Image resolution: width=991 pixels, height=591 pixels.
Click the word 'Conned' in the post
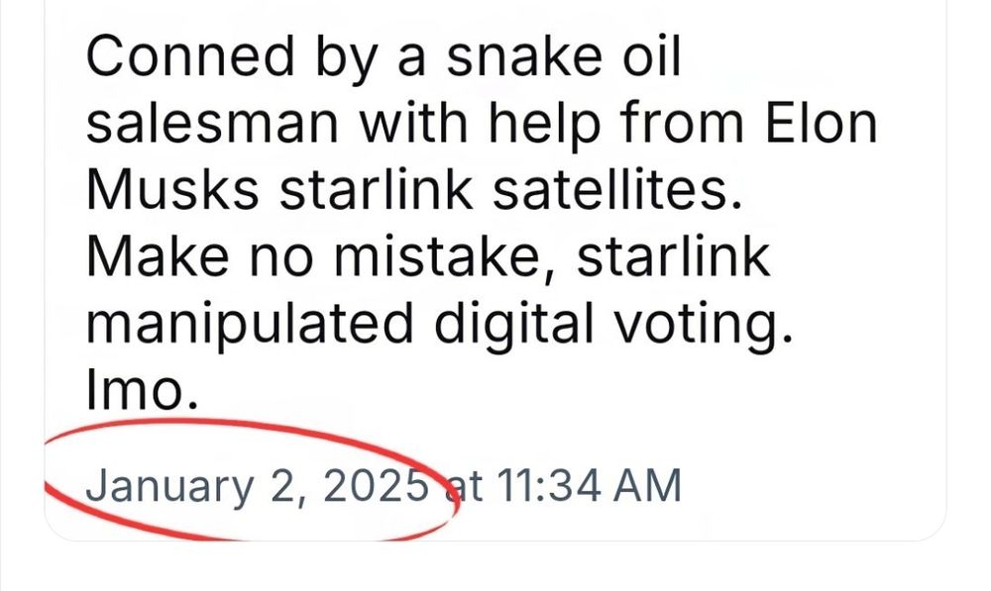(x=190, y=55)
